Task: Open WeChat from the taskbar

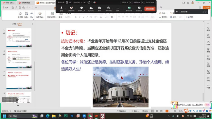Action: [x=90, y=116]
